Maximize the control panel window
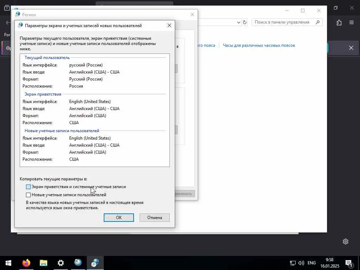Image resolution: width=360 pixels, height=270 pixels. (303, 11)
